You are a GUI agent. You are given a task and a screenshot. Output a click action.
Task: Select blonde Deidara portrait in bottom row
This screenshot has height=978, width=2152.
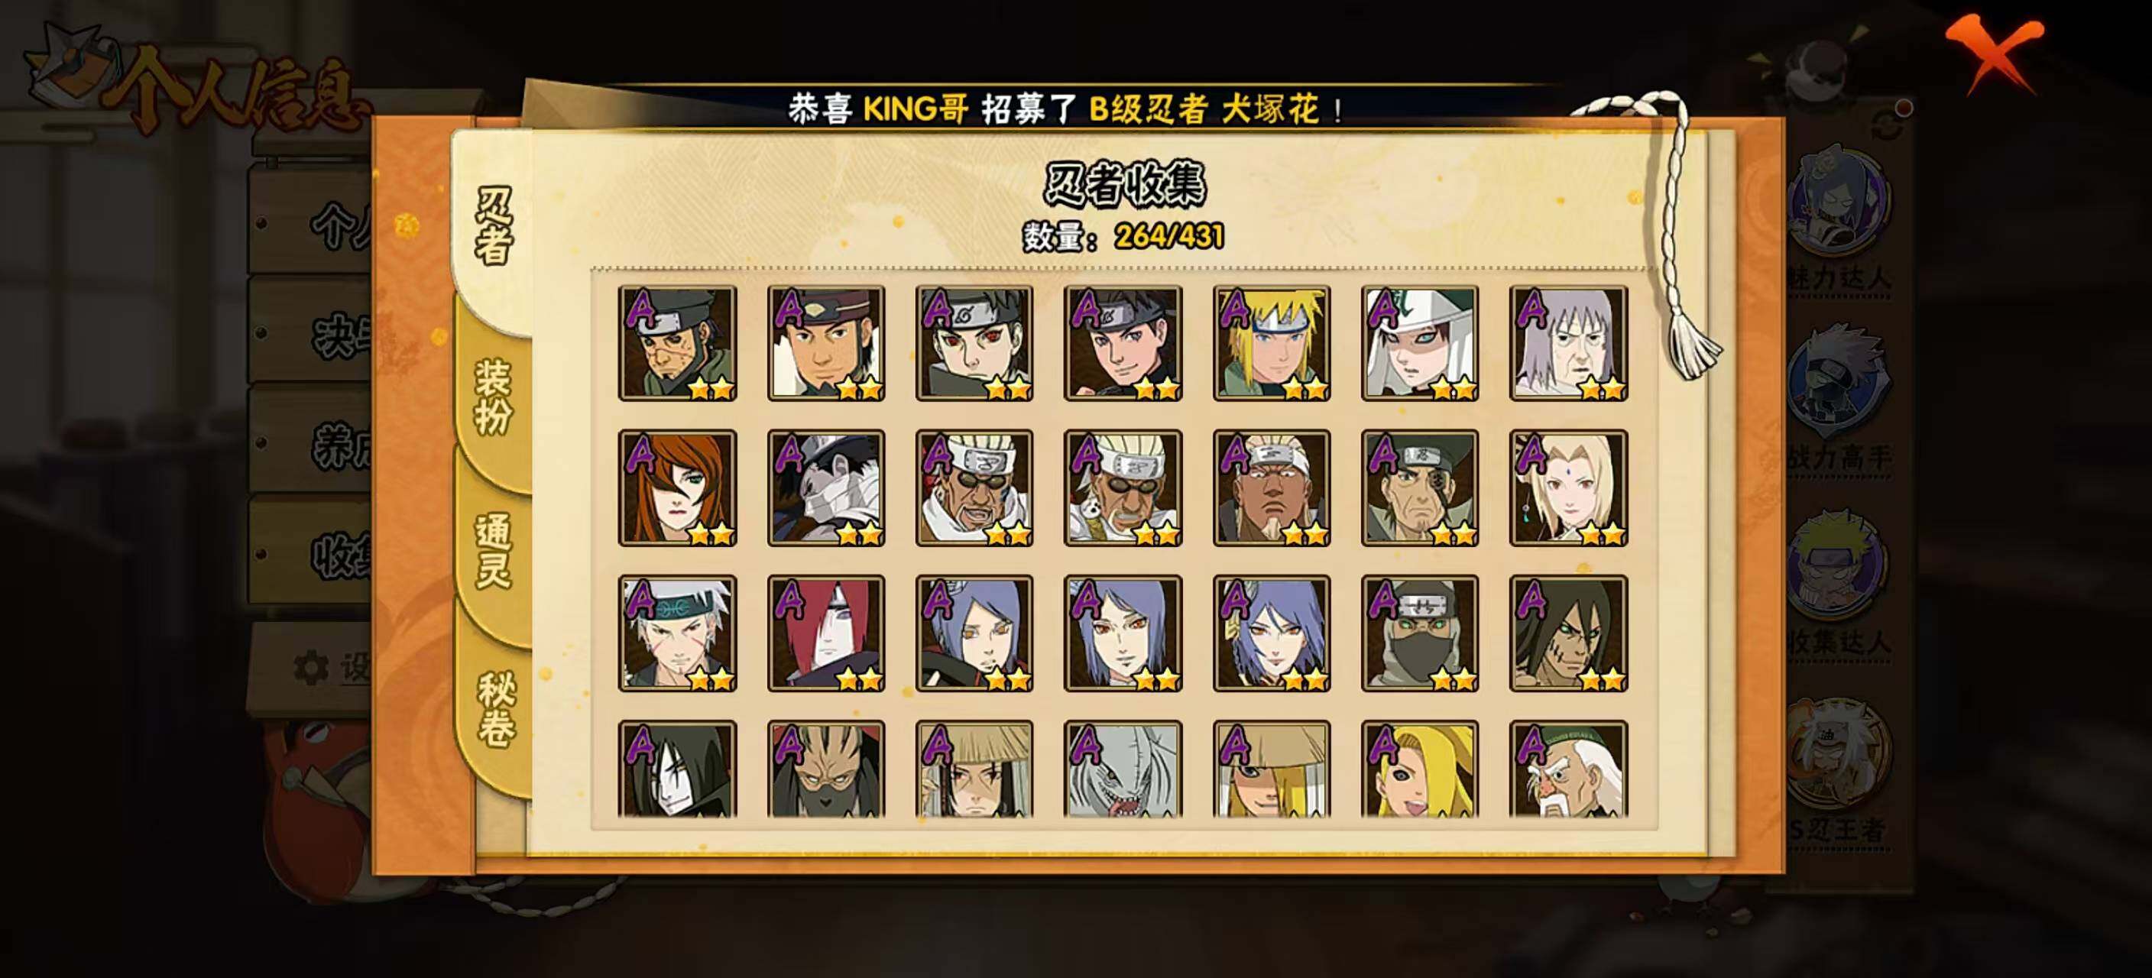(x=1419, y=770)
